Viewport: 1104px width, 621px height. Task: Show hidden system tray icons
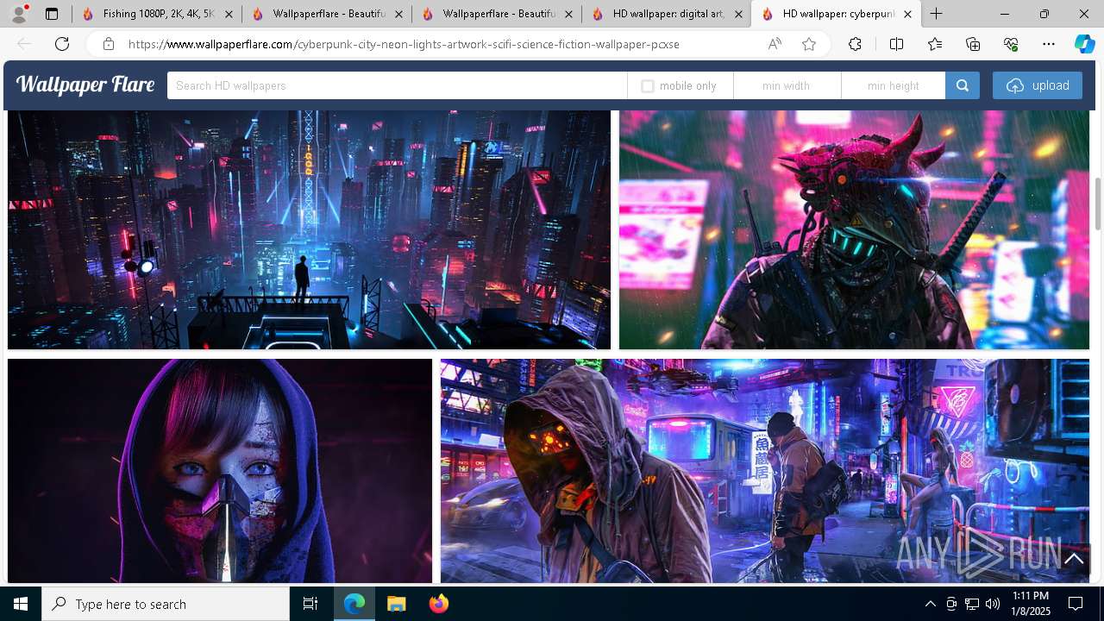click(x=930, y=604)
